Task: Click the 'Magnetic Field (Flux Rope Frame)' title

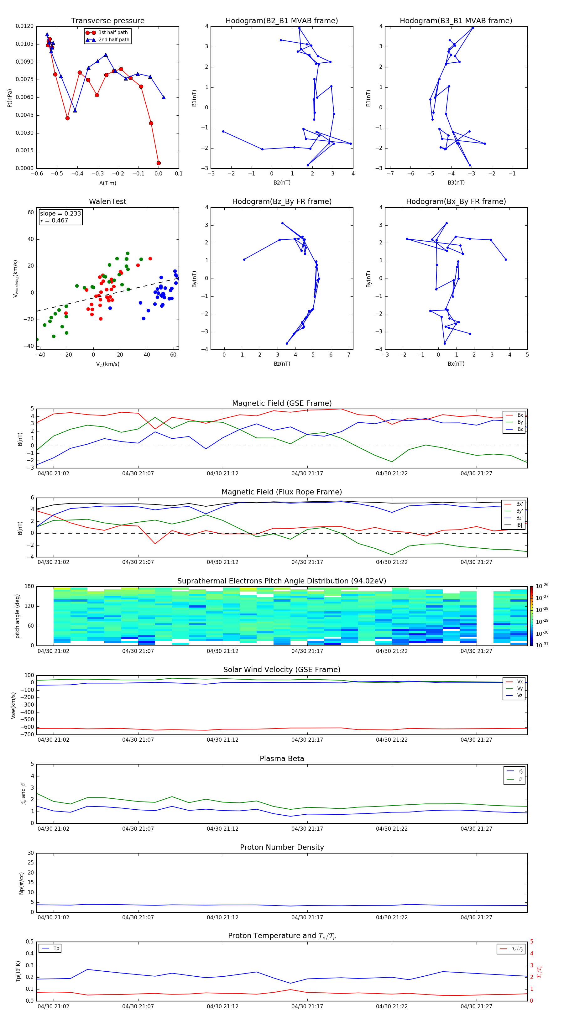Action: tap(282, 492)
